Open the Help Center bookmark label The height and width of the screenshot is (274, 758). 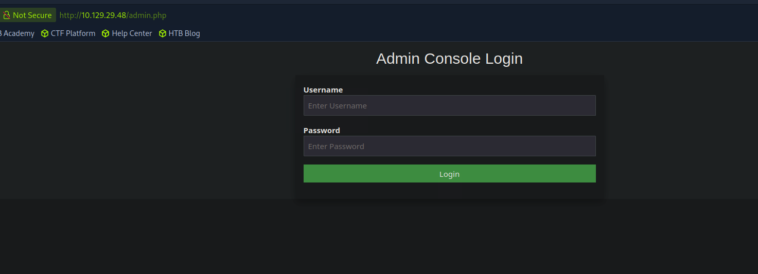[x=132, y=33]
